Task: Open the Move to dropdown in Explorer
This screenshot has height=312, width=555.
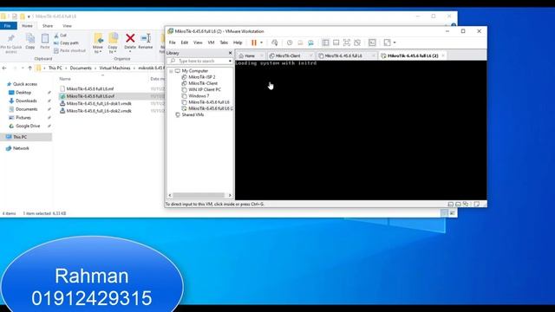Action: click(98, 43)
